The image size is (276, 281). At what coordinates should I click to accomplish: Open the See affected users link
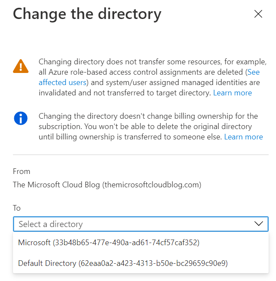pyautogui.click(x=63, y=82)
